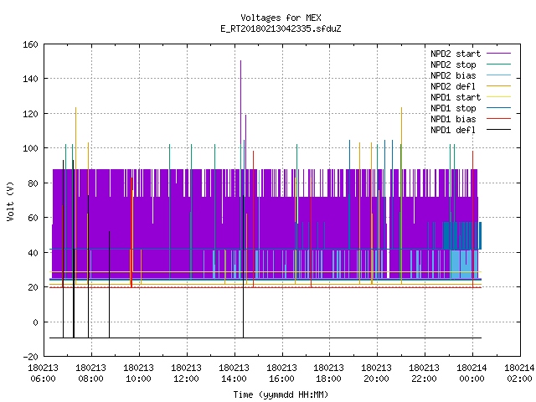This screenshot has height=402, width=536.
Task: Click the x-axis tick '180213 18:00'
Action: tap(329, 374)
